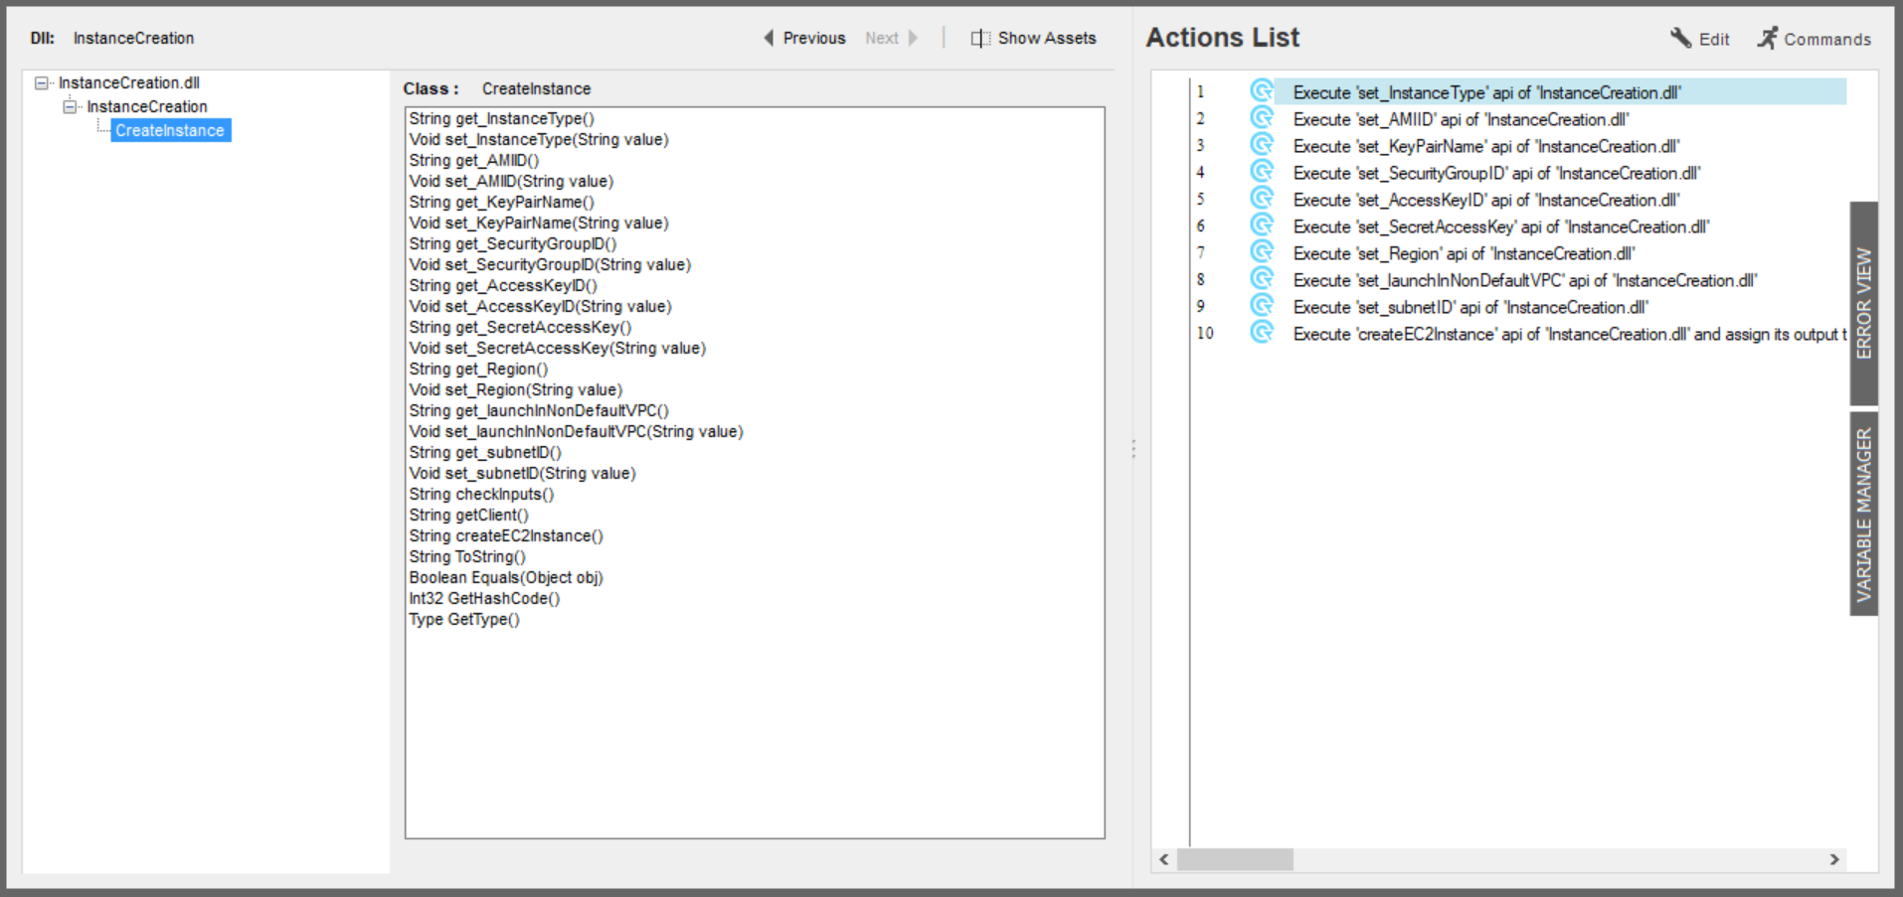Select 'Int32 GetHashCode()' method

(x=484, y=598)
